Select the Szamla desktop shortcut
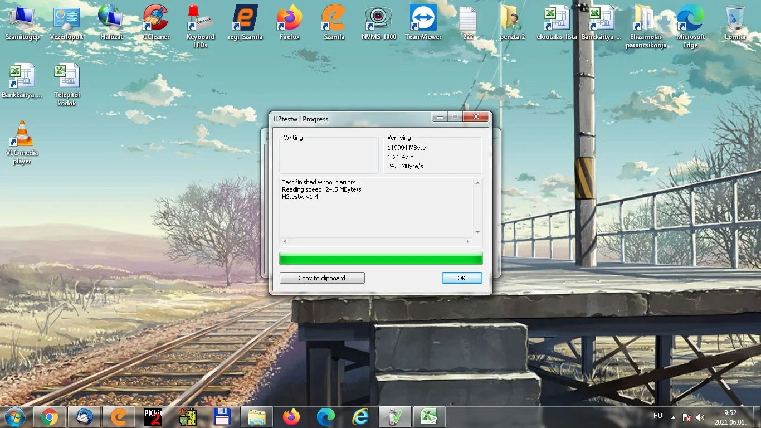 click(x=334, y=23)
